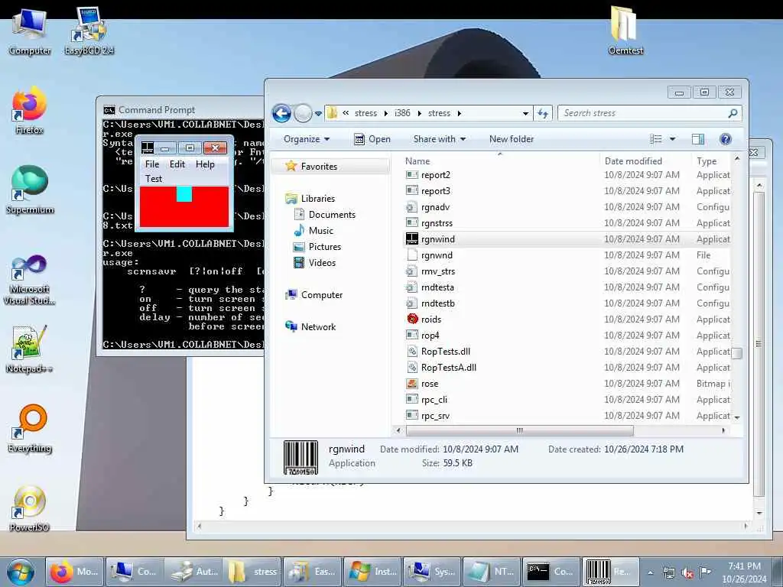The width and height of the screenshot is (783, 587).
Task: Select the rpc_cli file row
Action: [567, 400]
